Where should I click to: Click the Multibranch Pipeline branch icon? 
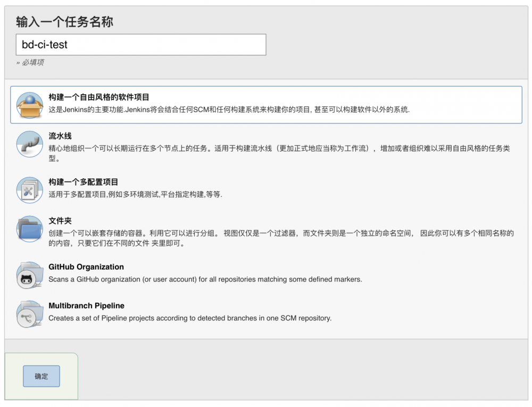pos(29,314)
